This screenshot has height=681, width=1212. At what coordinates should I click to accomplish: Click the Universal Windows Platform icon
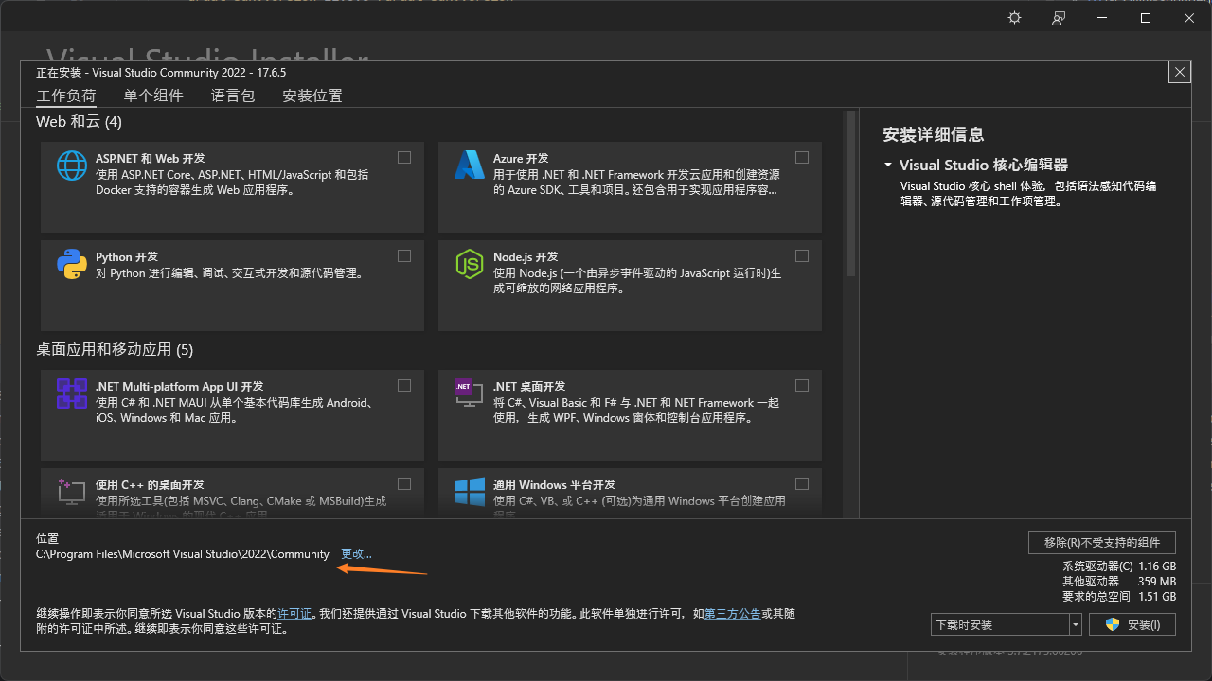[470, 491]
